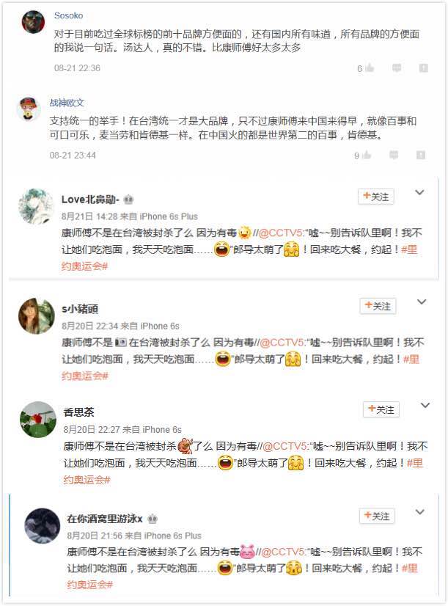This screenshot has height=606, width=448.
Task: Click share icon on Sosoko's comment
Action: click(423, 68)
